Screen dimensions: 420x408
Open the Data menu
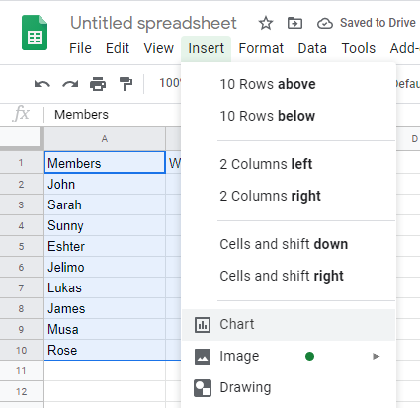pyautogui.click(x=312, y=48)
